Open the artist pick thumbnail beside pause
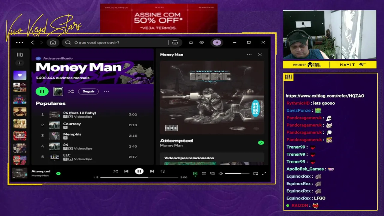Viewport: 384px width, 216px height. pos(58,91)
